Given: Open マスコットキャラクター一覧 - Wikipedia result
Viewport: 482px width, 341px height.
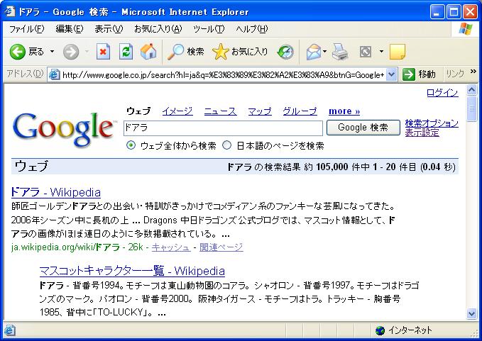Looking at the screenshot, I should click(132, 271).
